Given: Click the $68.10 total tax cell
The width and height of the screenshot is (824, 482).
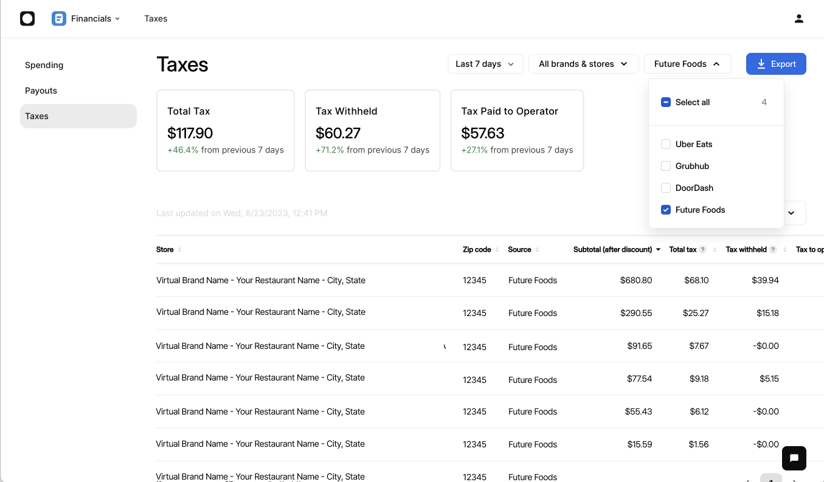Looking at the screenshot, I should click(x=696, y=280).
